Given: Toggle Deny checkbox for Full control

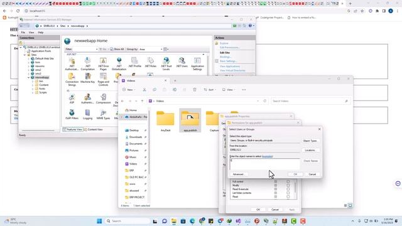Looking at the screenshot, I should click(x=288, y=181).
